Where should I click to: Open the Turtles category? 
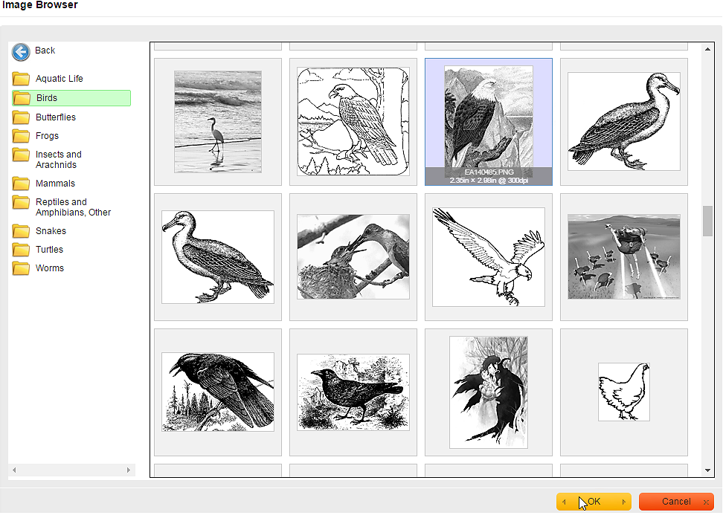[49, 250]
